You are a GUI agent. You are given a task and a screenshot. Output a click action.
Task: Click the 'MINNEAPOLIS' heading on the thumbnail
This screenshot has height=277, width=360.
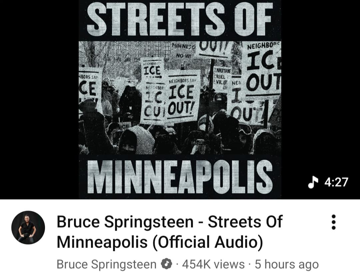180,177
